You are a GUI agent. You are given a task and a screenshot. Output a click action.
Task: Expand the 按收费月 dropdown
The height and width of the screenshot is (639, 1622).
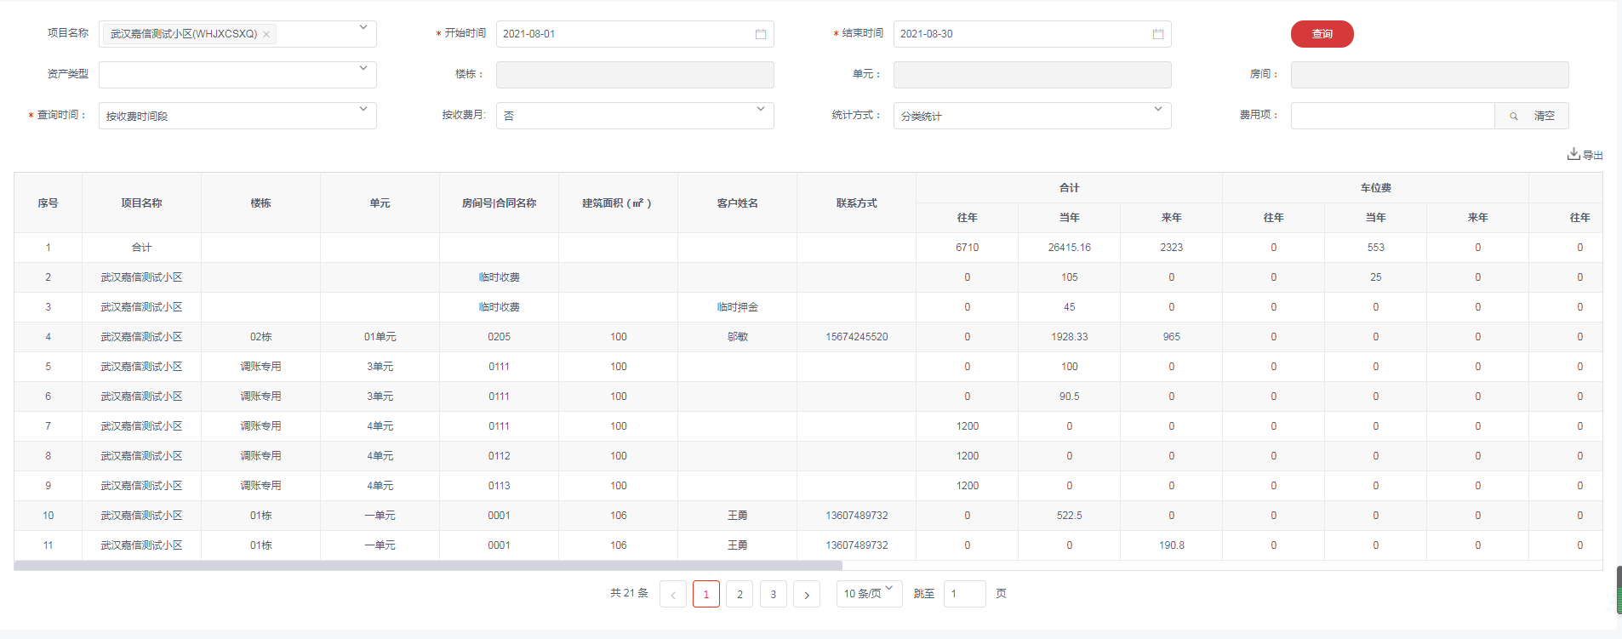click(x=760, y=110)
